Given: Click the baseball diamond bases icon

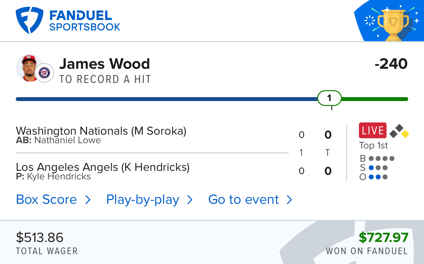Looking at the screenshot, I should tap(399, 131).
